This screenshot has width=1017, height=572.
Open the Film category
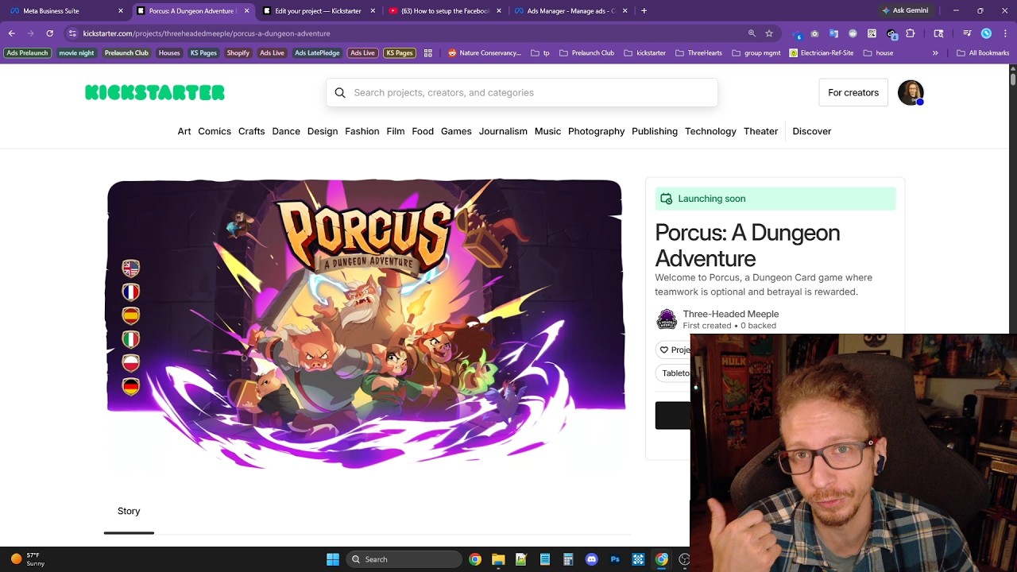(396, 131)
